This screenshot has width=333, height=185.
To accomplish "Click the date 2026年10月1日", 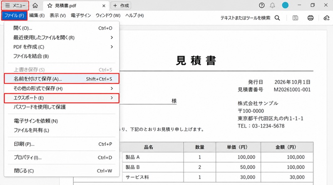I will pos(292,82).
